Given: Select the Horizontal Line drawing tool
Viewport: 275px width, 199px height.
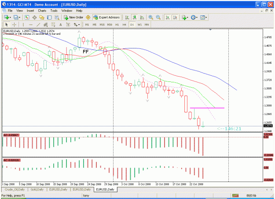Looking at the screenshot, I should tap(31, 25).
